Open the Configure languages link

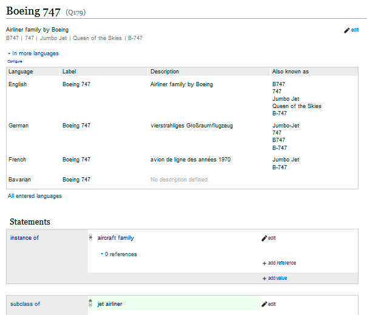[x=15, y=61]
